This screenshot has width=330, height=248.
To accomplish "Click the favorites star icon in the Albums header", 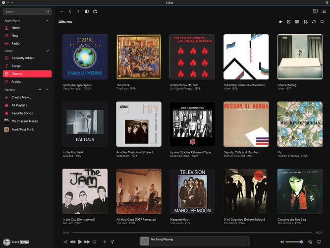I will click(280, 22).
